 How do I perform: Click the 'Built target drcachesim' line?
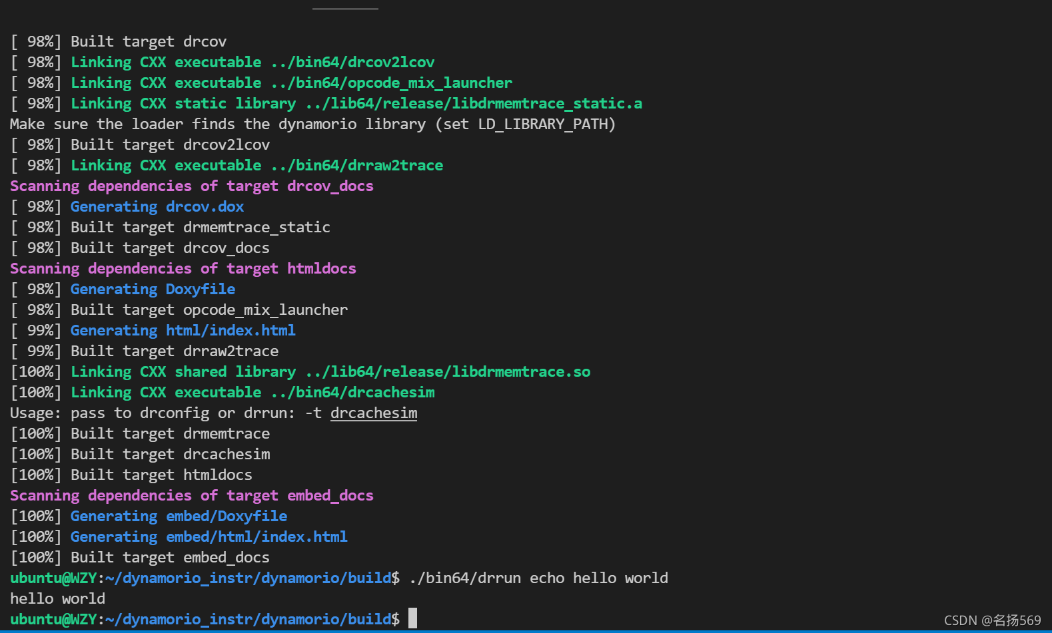tap(140, 455)
